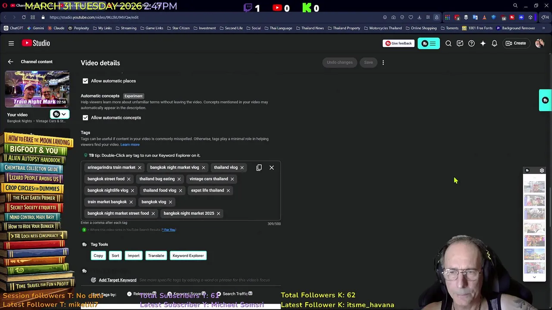This screenshot has height=310, width=552.
Task: Open the browser AI button
Action: point(546,17)
